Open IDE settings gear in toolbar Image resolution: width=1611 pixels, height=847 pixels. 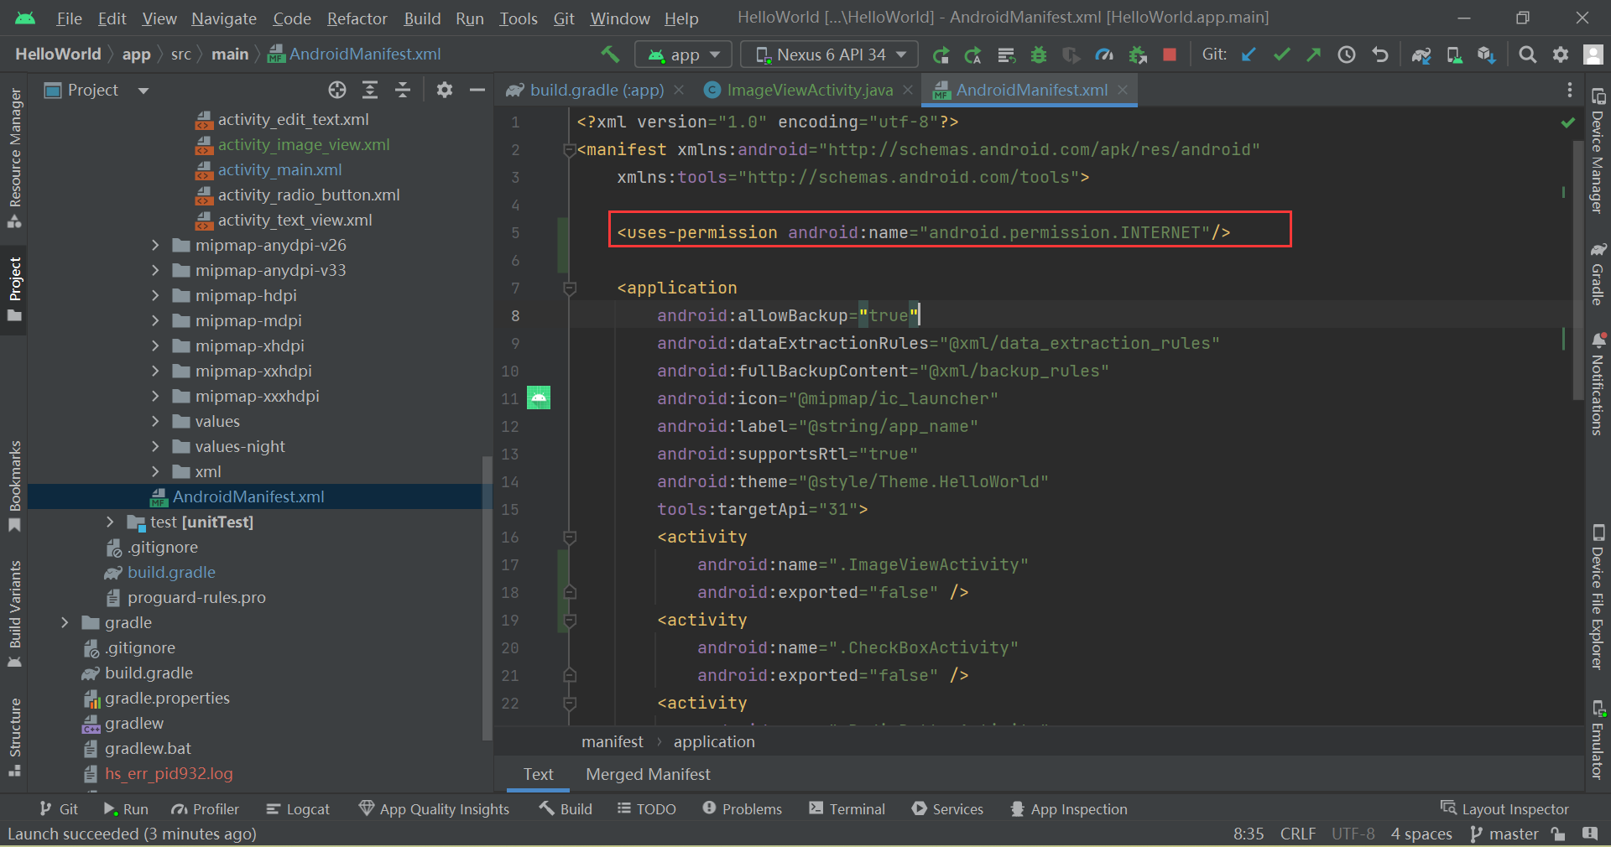pyautogui.click(x=1561, y=55)
